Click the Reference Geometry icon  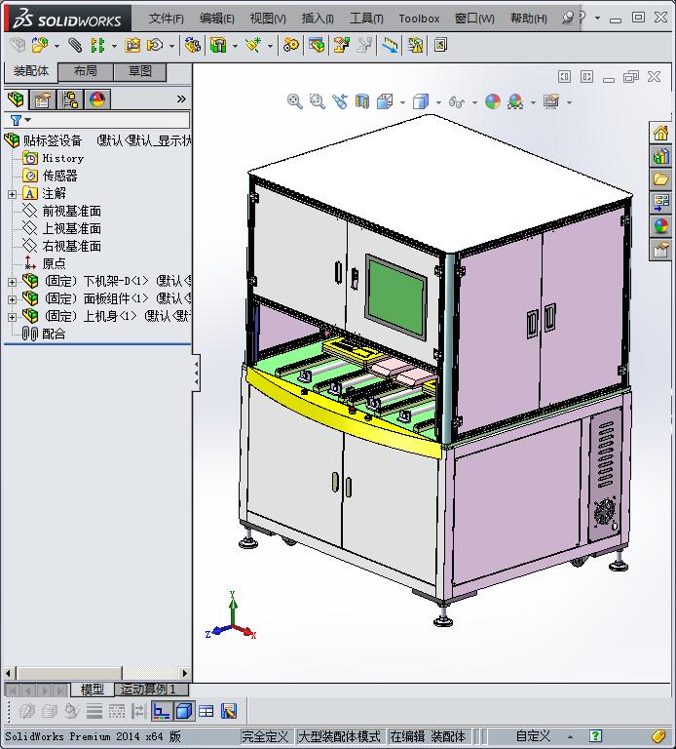(253, 46)
